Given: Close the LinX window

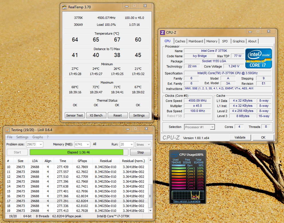Looking at the screenshot, I should point(146,129).
